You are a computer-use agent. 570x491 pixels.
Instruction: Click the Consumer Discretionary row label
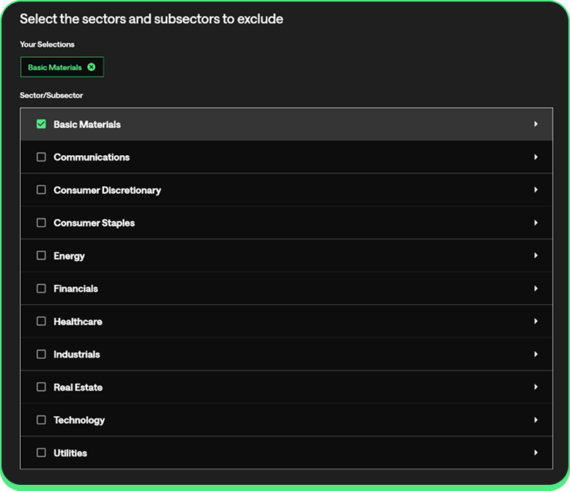[x=107, y=191]
